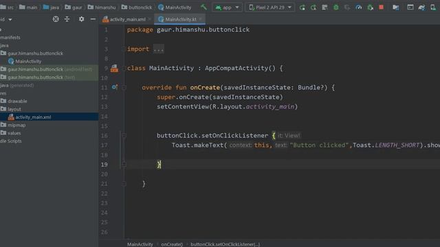The width and height of the screenshot is (440, 247).
Task: Select gaur.himanshu.buttonclick main package
Action: (35, 54)
